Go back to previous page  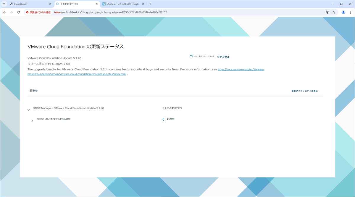tap(4, 12)
